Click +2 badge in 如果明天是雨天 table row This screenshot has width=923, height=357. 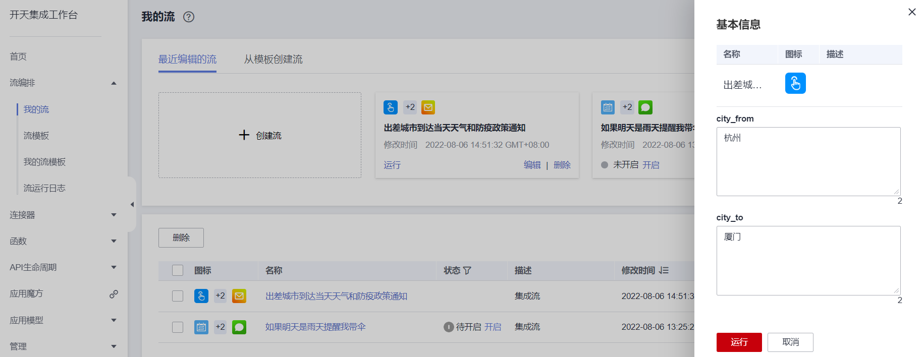(x=220, y=327)
